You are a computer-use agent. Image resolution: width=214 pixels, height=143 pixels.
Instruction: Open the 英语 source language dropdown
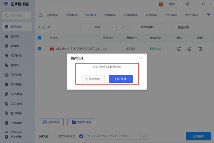click(x=98, y=27)
